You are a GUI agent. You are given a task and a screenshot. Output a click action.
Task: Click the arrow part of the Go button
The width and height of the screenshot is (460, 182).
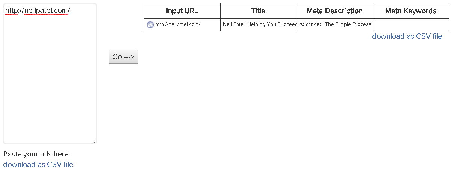pos(129,57)
